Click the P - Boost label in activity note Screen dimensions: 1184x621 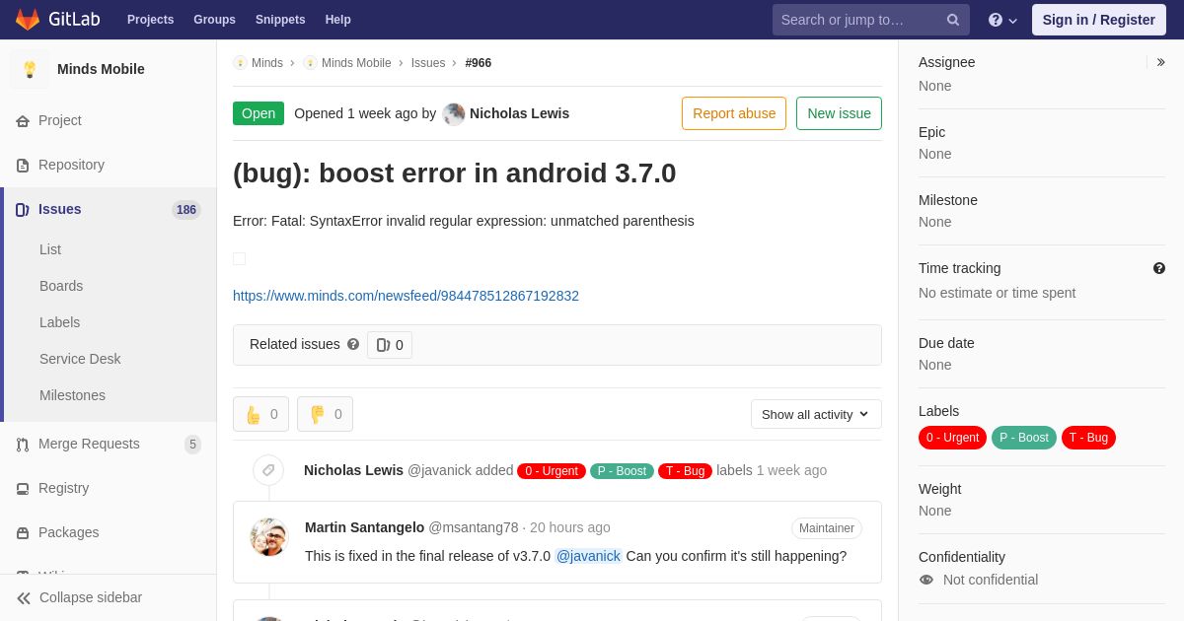[x=622, y=471]
